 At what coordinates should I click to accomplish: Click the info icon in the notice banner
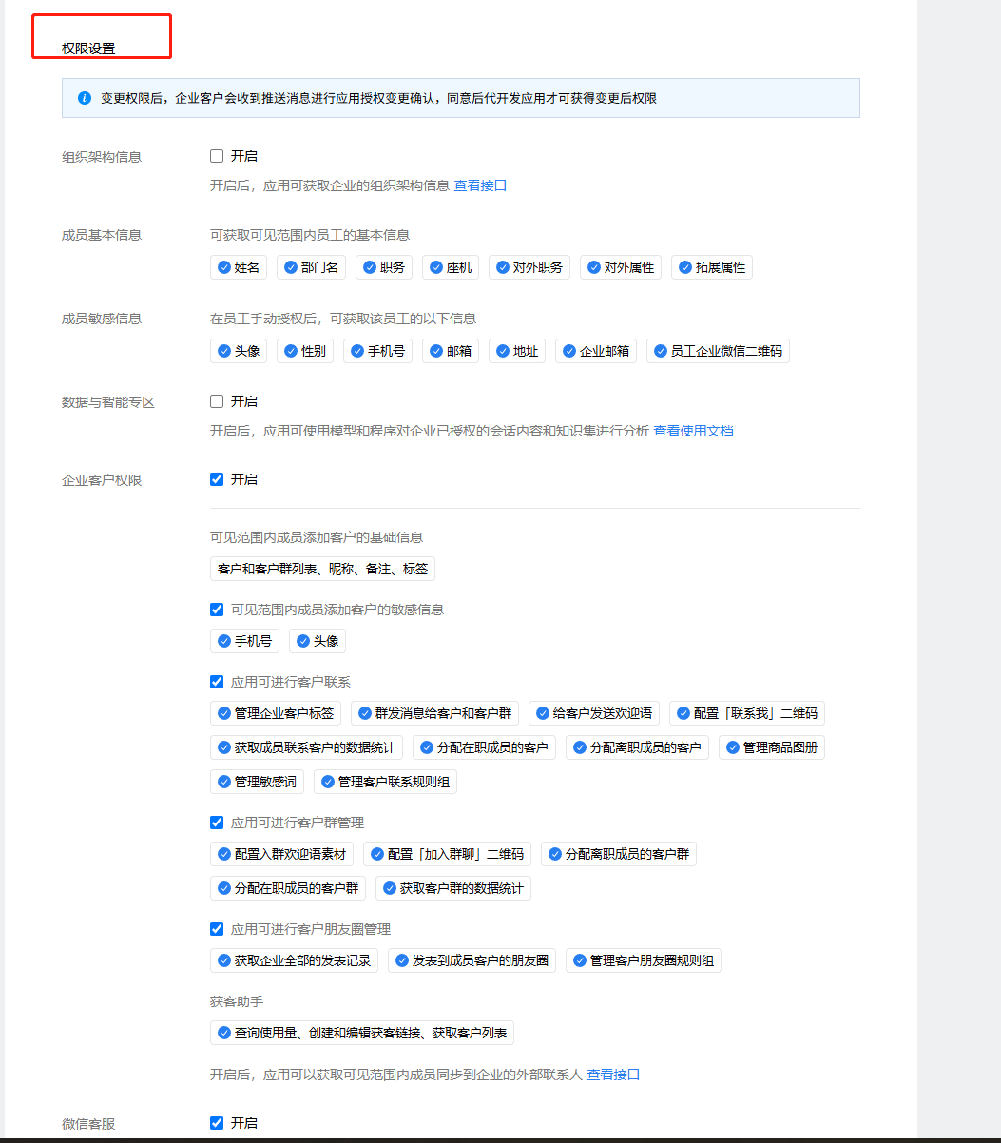[x=85, y=98]
